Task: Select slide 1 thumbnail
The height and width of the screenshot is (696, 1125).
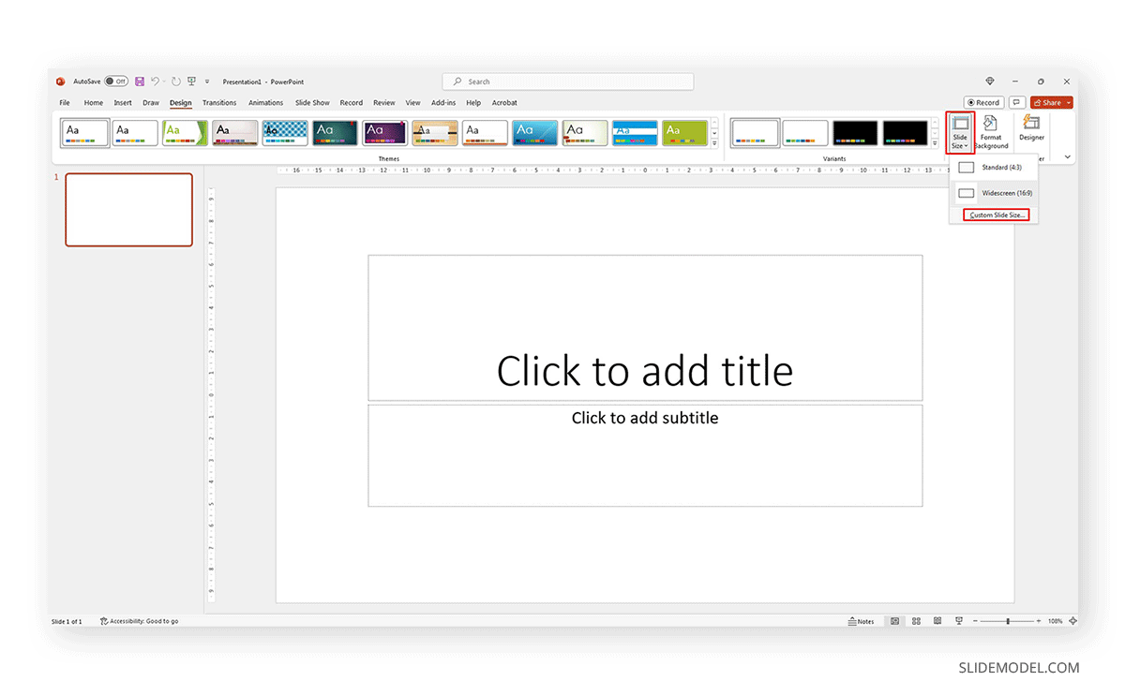Action: (x=128, y=210)
